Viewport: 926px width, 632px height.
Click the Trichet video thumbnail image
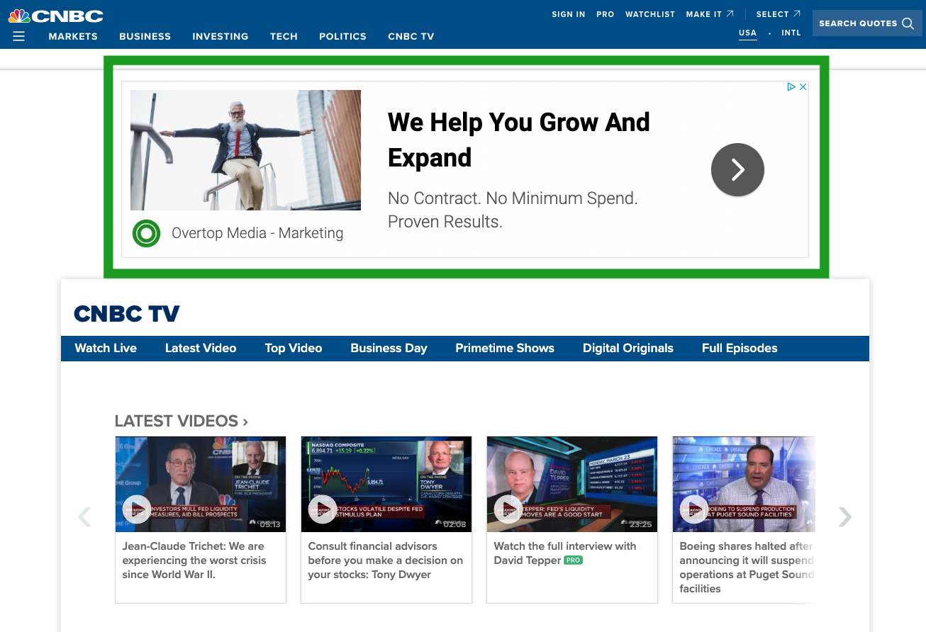click(201, 484)
